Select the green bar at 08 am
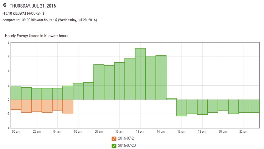Viewport: 264px width, 149px height. [99, 82]
